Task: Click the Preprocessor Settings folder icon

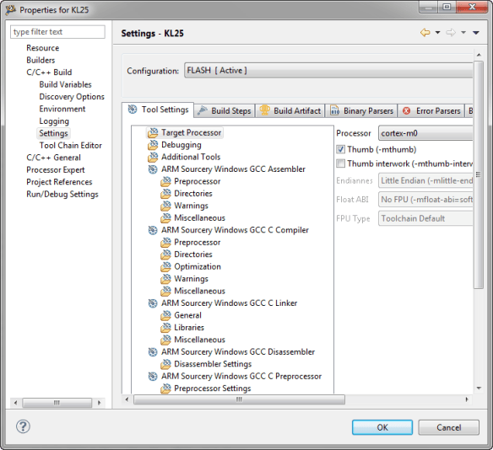Action: (165, 388)
